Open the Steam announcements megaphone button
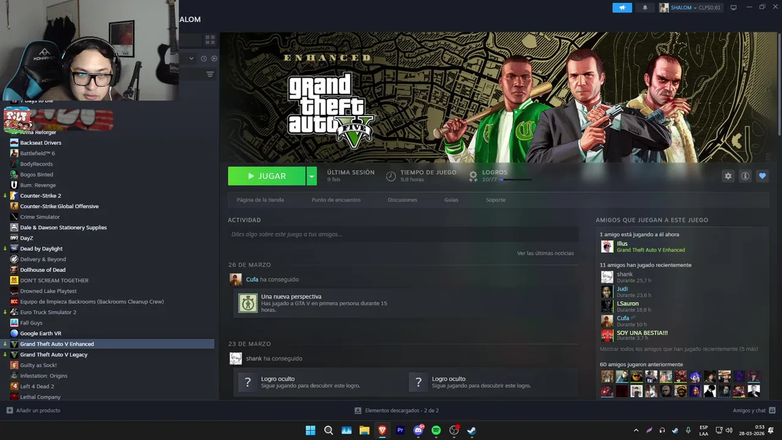Viewport: 782px width, 440px height. pyautogui.click(x=622, y=7)
